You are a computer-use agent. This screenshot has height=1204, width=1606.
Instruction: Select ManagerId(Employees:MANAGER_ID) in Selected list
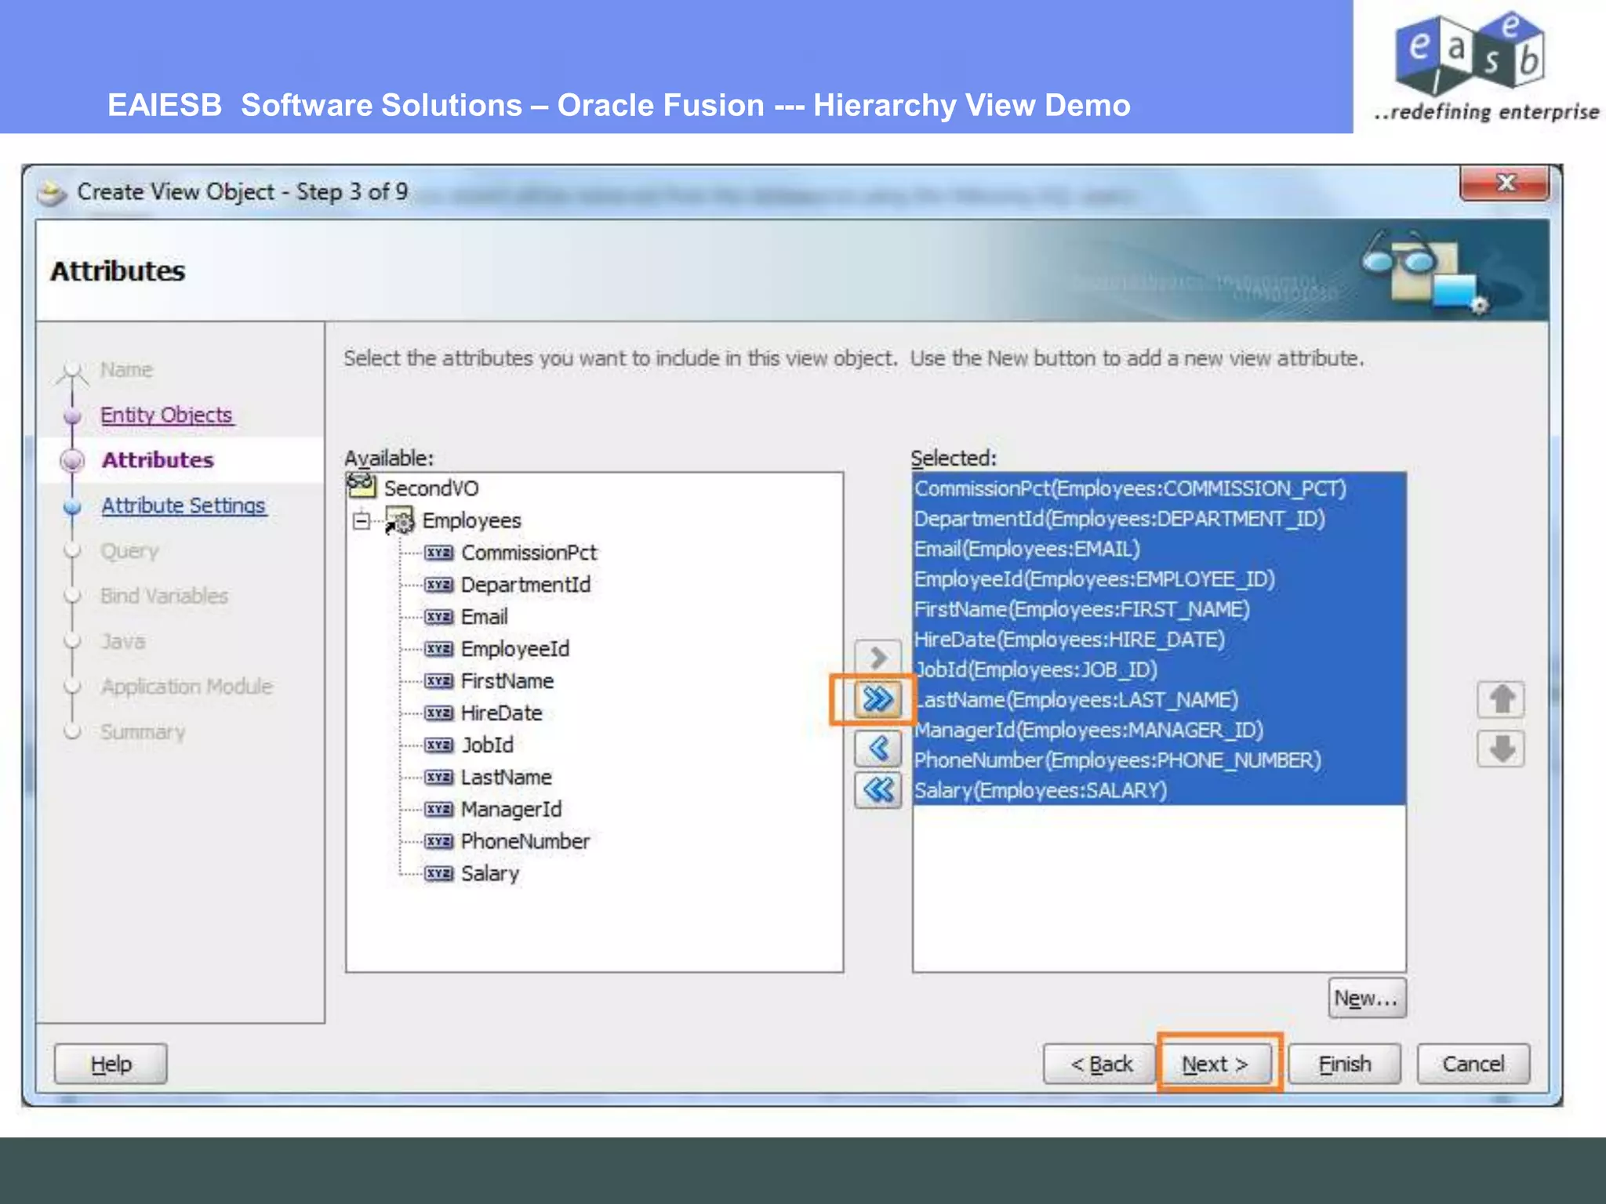point(1159,730)
